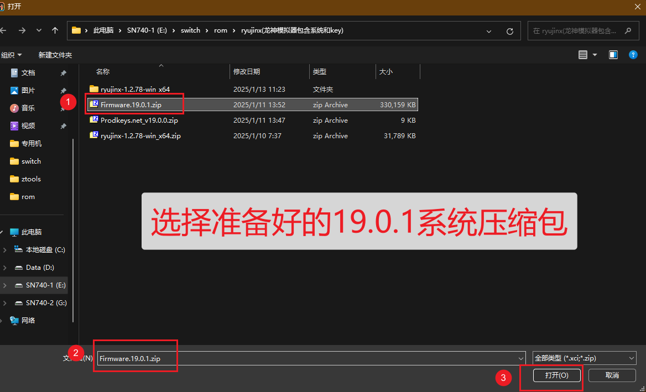Image resolution: width=646 pixels, height=392 pixels.
Task: Open file name combo dropdown arrow
Action: pyautogui.click(x=521, y=359)
